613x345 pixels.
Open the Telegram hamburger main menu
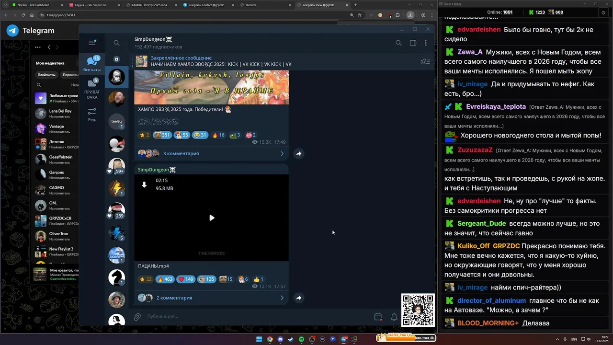92,43
